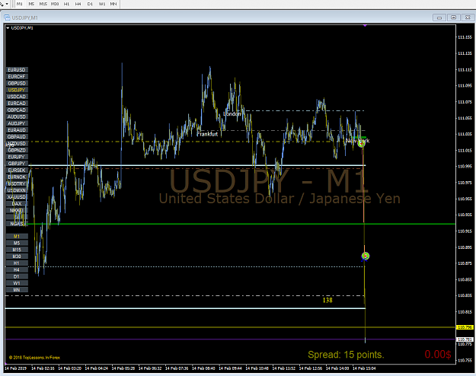Viewport: 476px width, 376px height.
Task: Choose M15 in chart side panel
Action: point(17,250)
